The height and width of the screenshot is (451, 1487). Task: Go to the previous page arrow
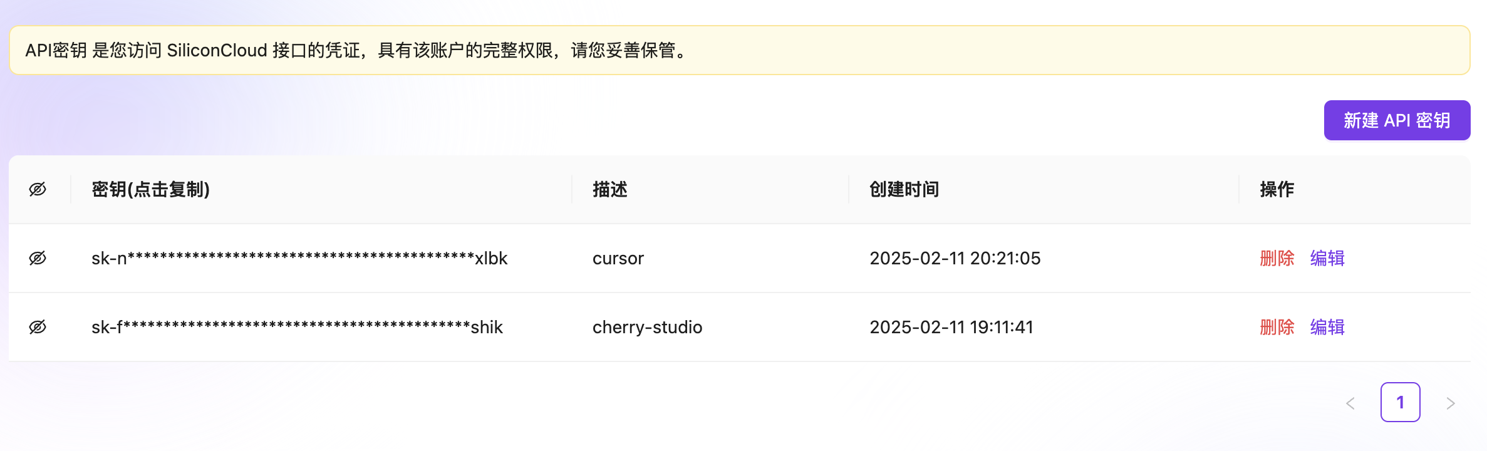coord(1350,403)
